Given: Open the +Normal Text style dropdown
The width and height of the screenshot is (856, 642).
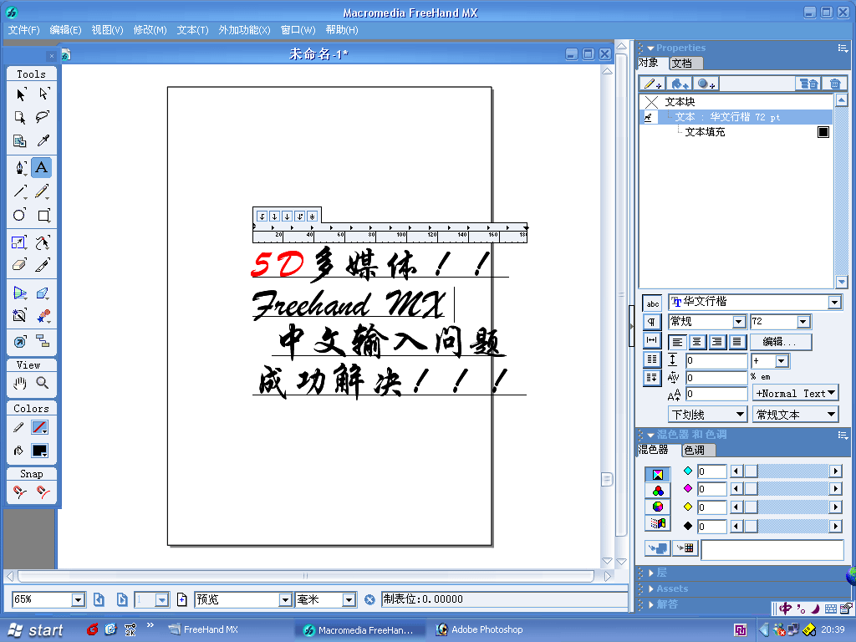Looking at the screenshot, I should point(795,393).
